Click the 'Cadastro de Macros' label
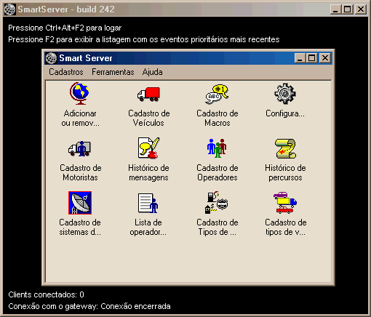Image resolution: width=371 pixels, height=317 pixels. tap(218, 118)
